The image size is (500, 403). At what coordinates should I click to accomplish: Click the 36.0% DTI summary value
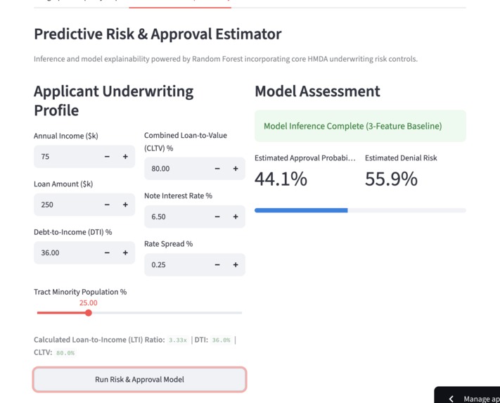tap(221, 340)
